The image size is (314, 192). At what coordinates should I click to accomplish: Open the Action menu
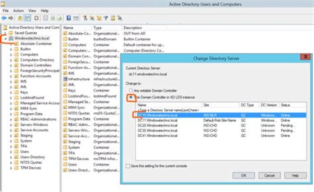click(x=18, y=10)
